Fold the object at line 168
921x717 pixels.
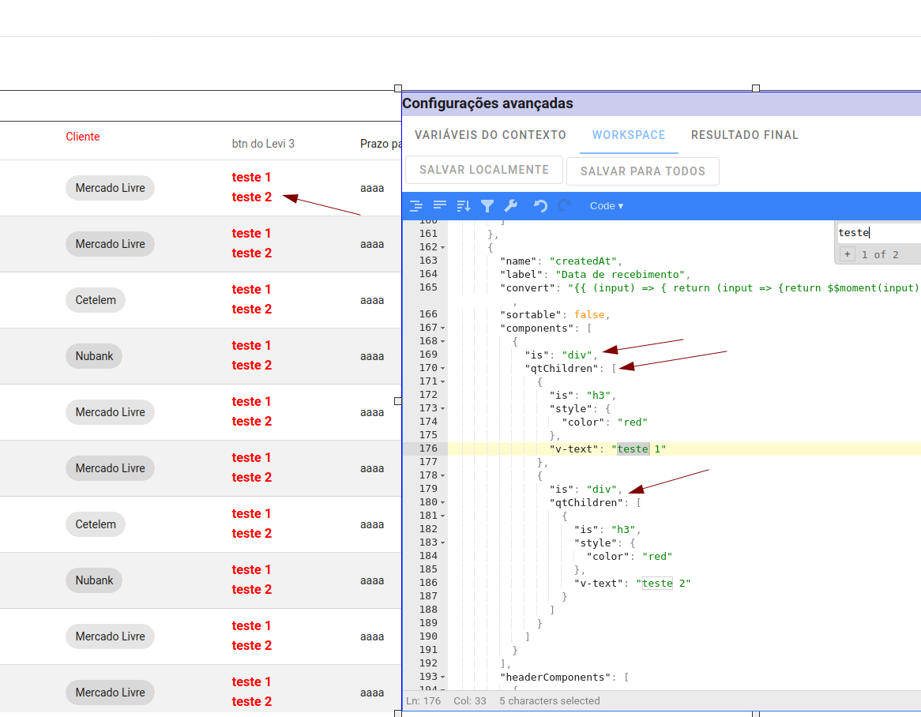[x=443, y=342]
